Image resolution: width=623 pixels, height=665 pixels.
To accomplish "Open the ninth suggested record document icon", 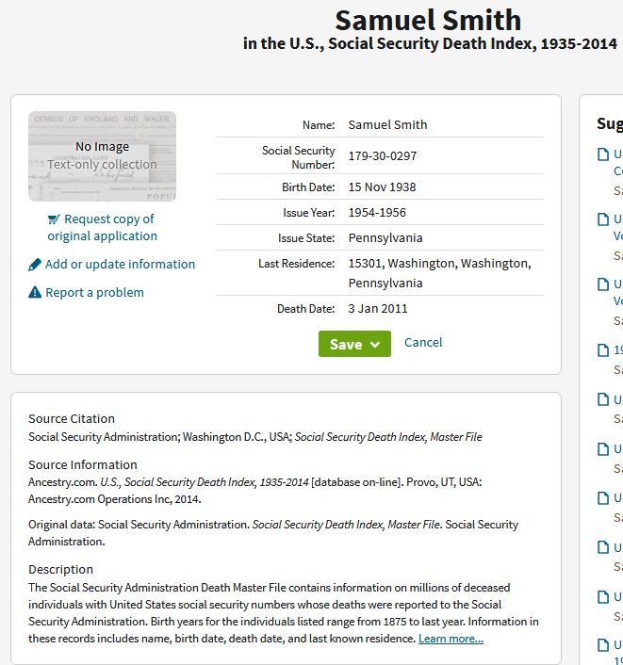I will [x=603, y=597].
